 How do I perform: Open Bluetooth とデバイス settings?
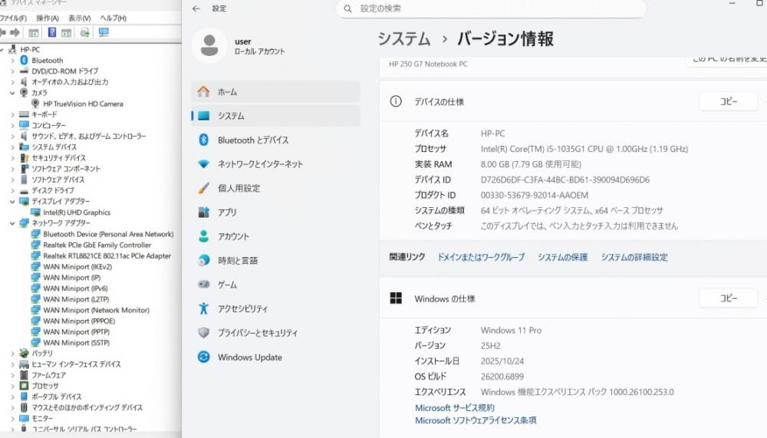click(276, 140)
